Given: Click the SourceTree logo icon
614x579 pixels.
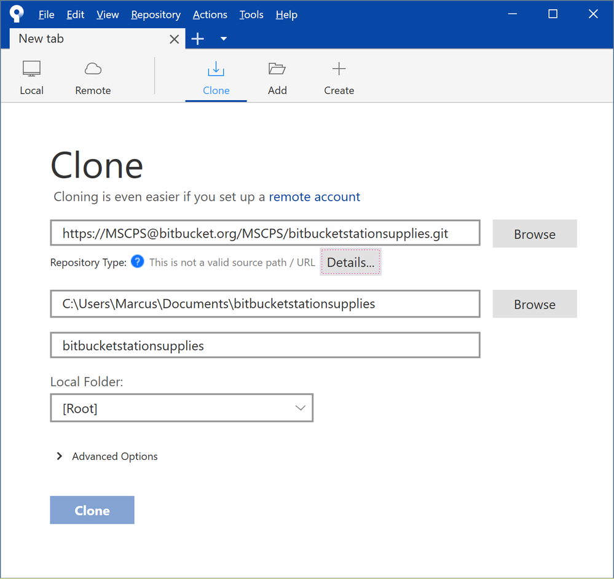Looking at the screenshot, I should pos(17,14).
